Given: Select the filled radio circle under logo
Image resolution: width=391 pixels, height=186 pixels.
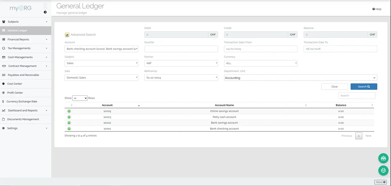Looking at the screenshot, I should pyautogui.click(x=45, y=12).
